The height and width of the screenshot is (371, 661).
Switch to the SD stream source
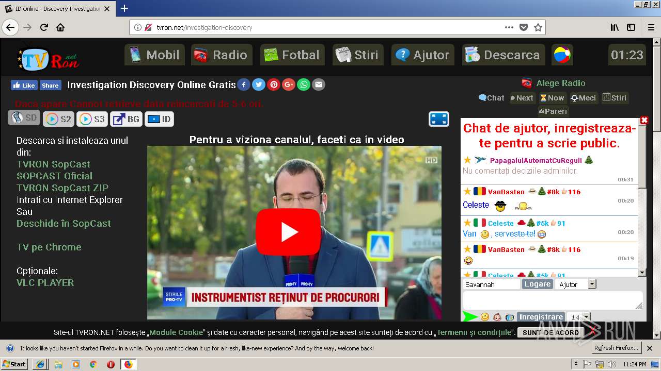24,118
